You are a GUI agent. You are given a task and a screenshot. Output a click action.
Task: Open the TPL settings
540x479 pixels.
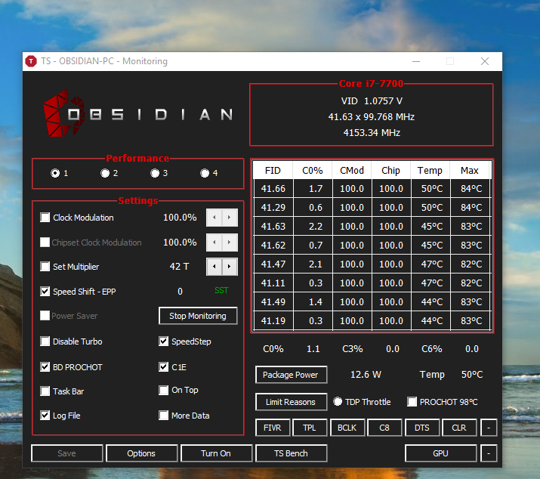click(x=310, y=428)
